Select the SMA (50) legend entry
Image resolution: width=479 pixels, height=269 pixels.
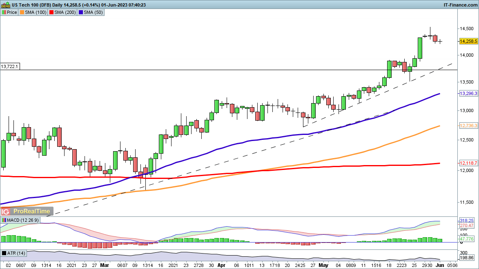coord(91,13)
